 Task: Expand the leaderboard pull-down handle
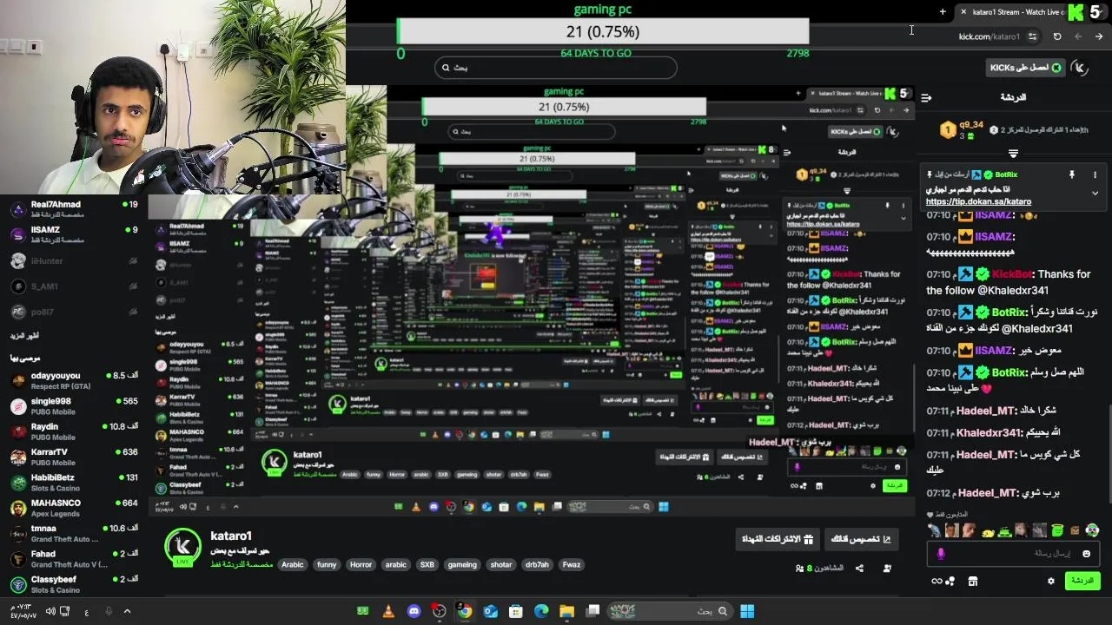point(1013,154)
